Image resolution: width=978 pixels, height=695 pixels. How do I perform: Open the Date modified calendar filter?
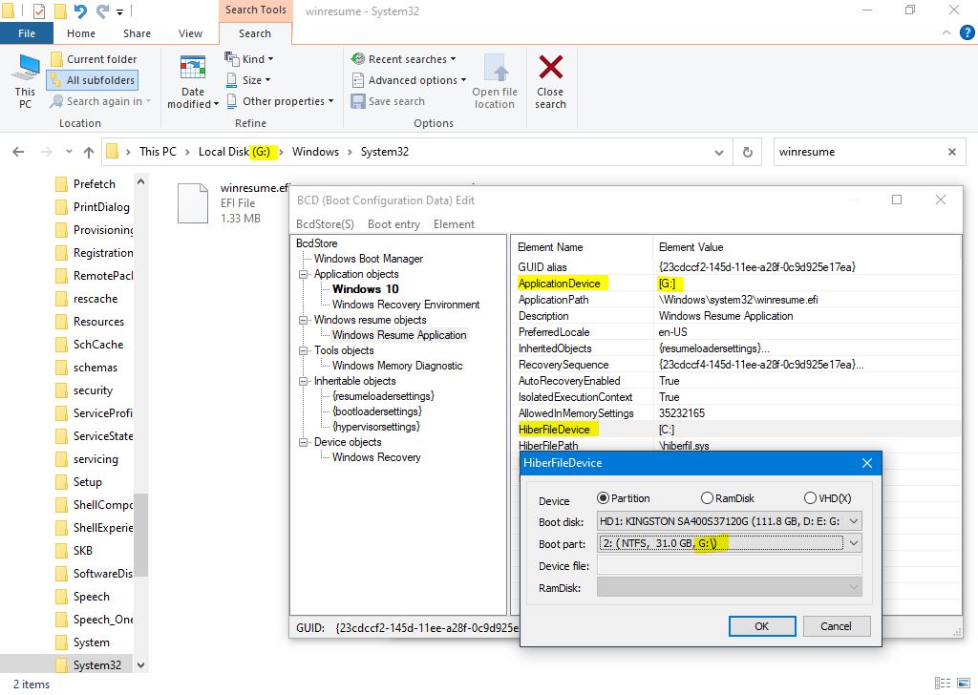[193, 72]
